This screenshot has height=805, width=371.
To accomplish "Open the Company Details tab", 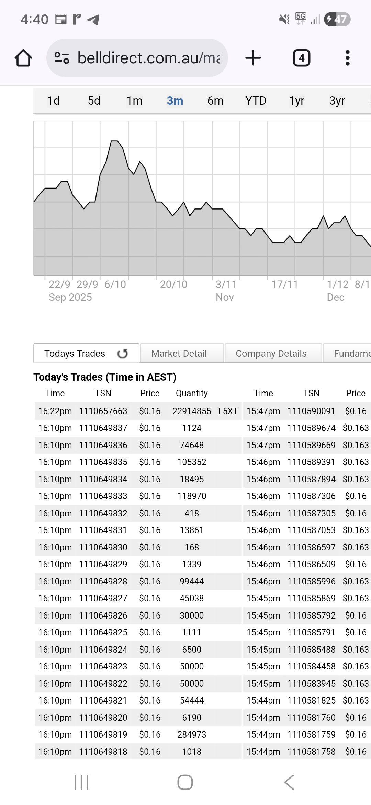I will click(x=271, y=353).
